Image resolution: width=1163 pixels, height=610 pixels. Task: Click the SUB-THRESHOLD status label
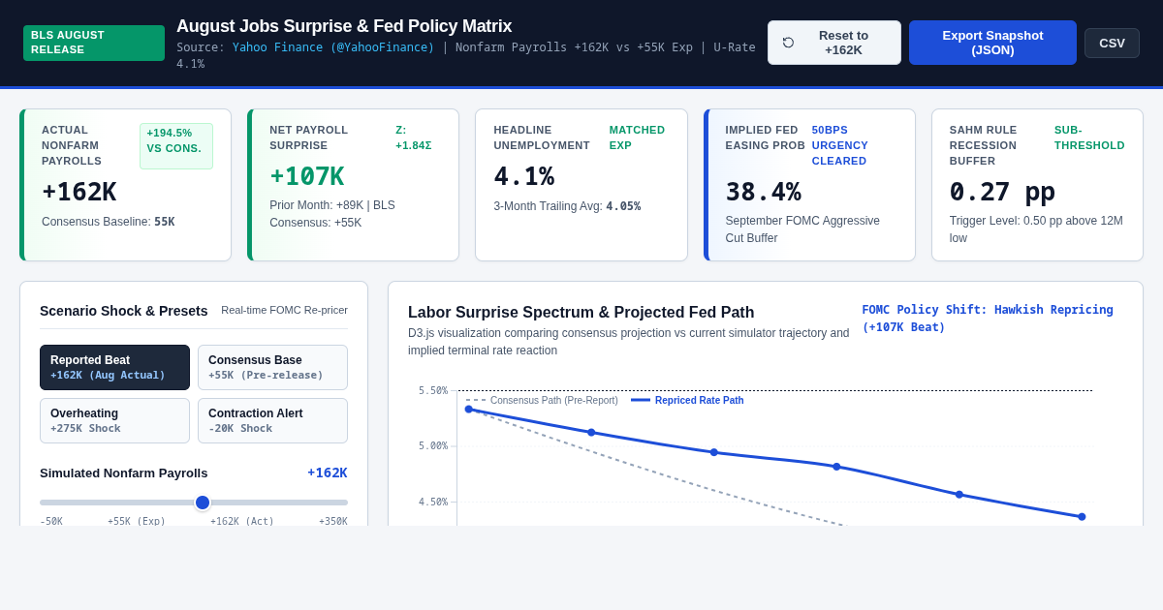(1089, 137)
